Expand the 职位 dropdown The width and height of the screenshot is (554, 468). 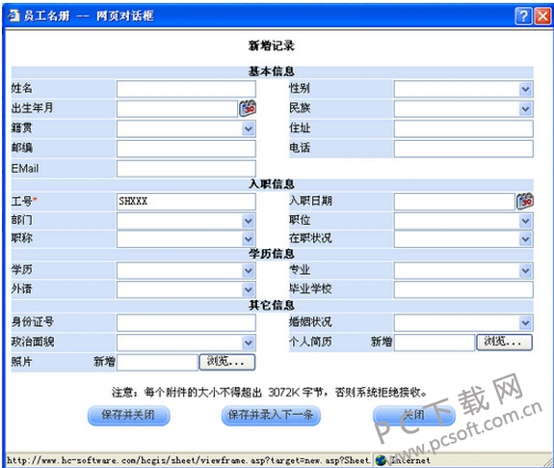click(526, 221)
